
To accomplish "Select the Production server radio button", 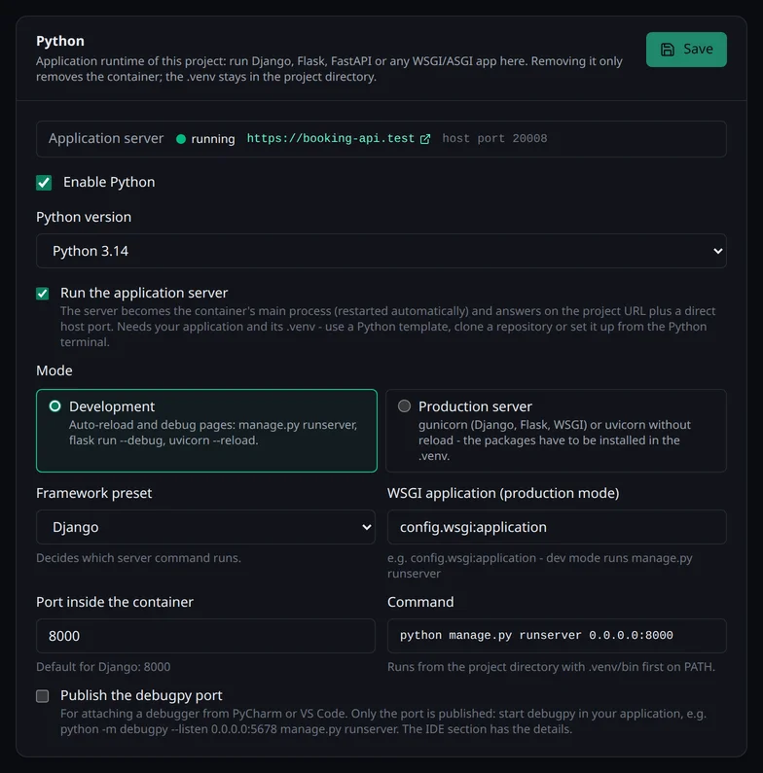I will click(x=404, y=406).
